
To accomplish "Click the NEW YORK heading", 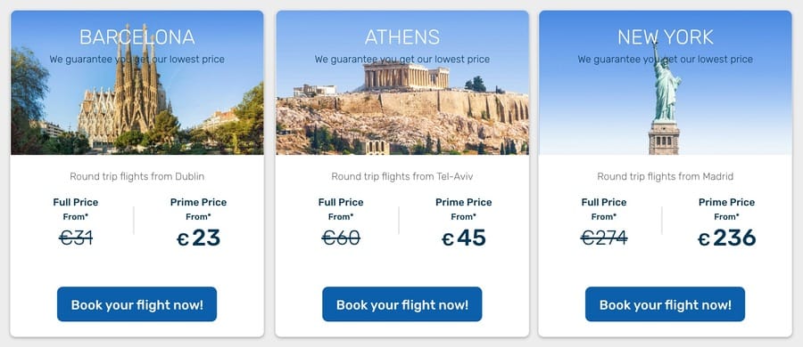I will pos(666,37).
